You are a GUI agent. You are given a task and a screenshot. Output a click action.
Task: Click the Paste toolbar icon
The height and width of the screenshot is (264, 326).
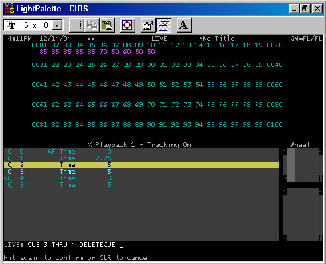pyautogui.click(x=107, y=25)
